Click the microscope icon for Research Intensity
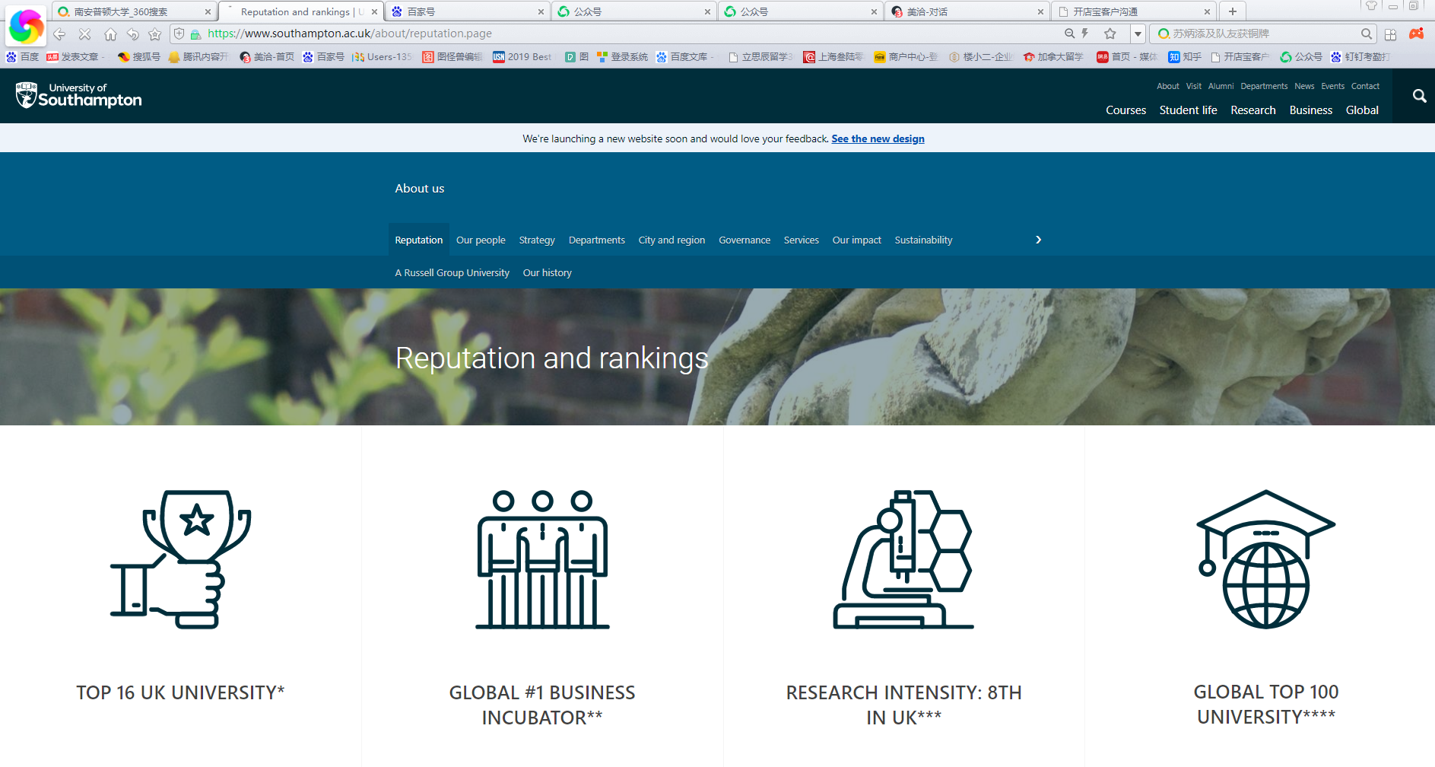Screen dimensions: 1435x767 point(903,559)
